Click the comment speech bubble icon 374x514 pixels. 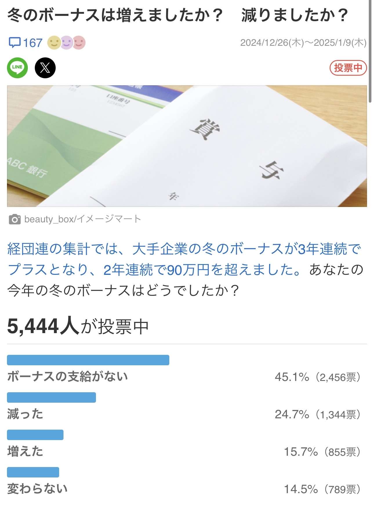click(14, 43)
